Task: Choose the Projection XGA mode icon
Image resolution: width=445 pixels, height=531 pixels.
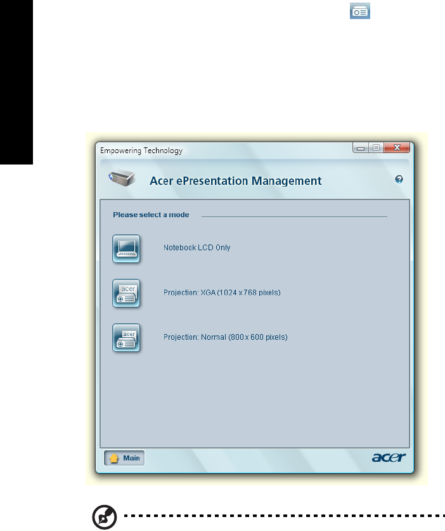Action: (x=126, y=293)
